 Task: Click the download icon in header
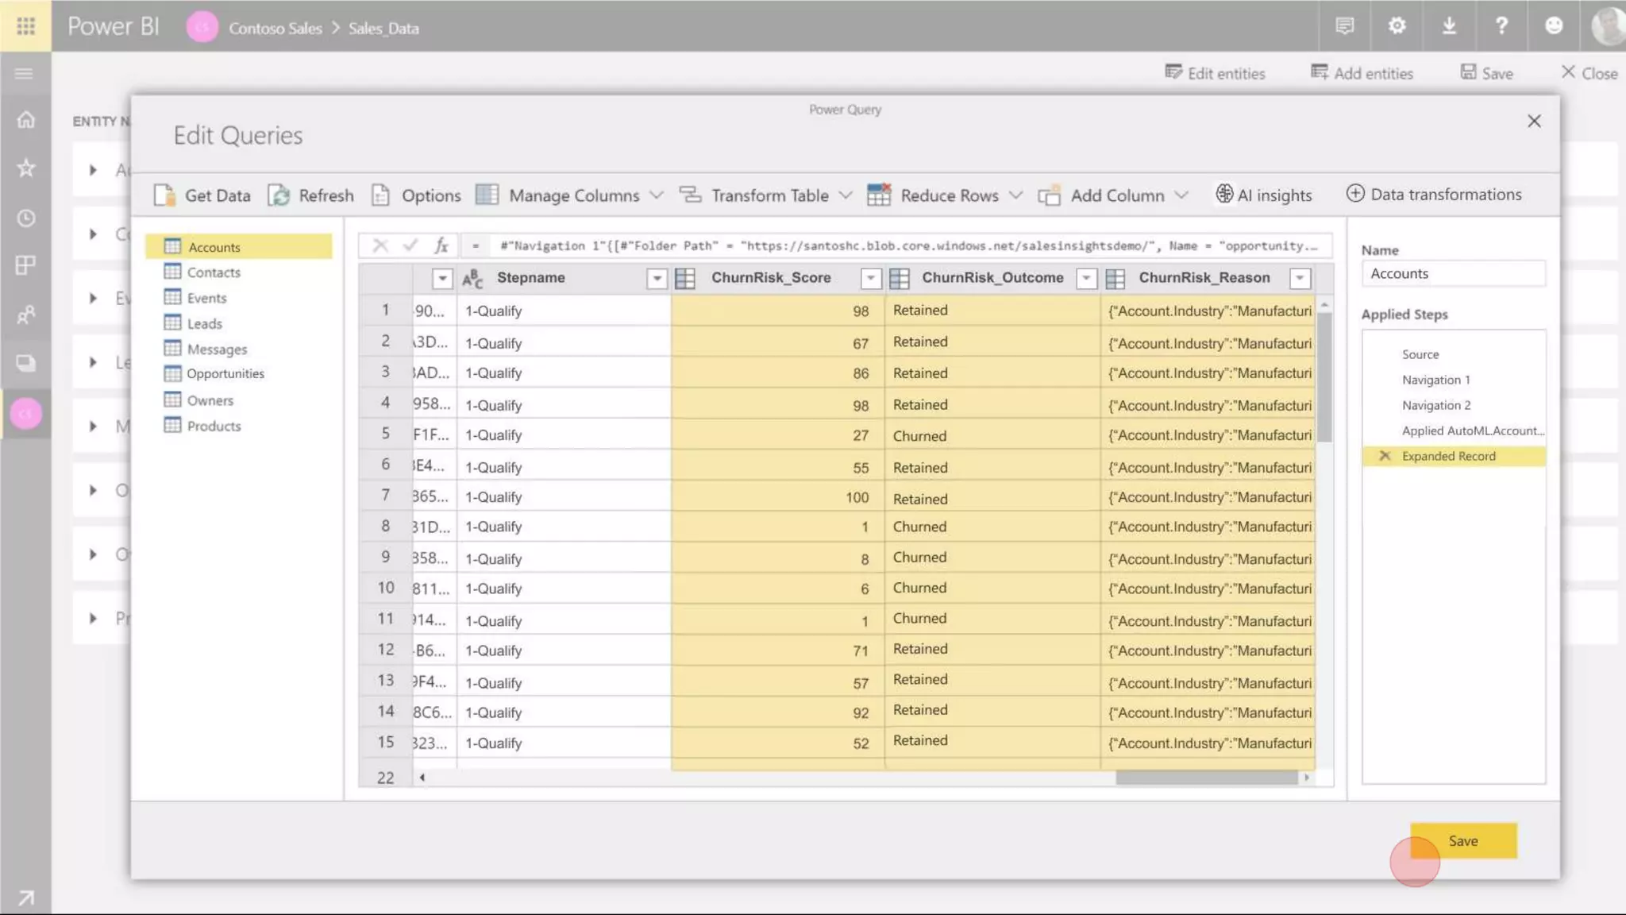click(1449, 25)
